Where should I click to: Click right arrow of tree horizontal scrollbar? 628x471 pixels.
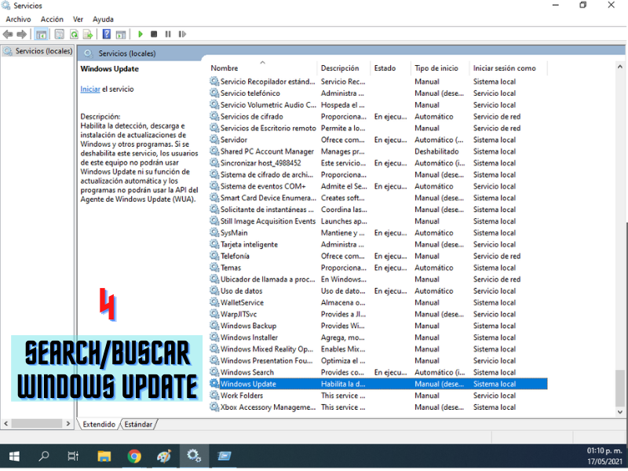(68, 423)
